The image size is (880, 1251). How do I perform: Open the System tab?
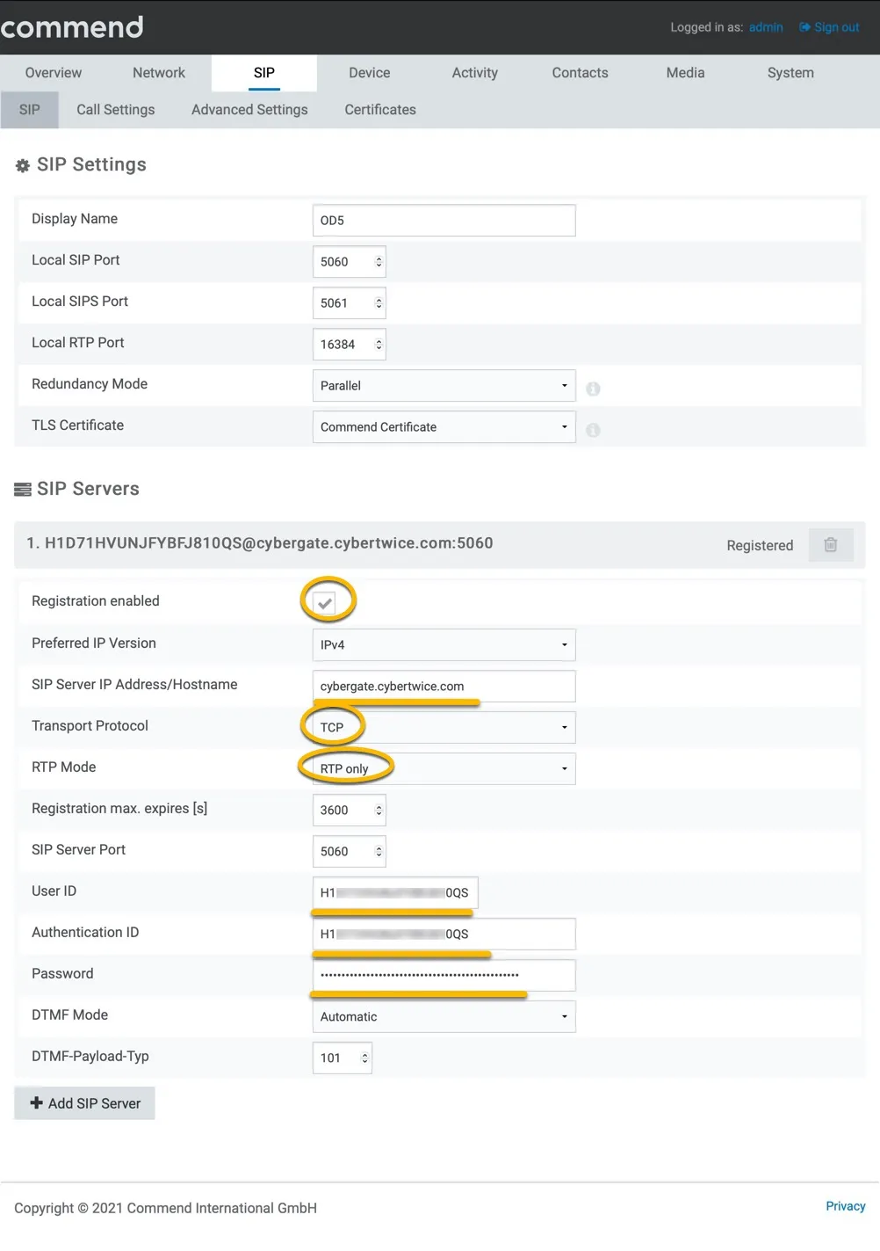coord(791,73)
